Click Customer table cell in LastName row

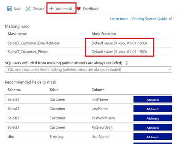coord(57,109)
